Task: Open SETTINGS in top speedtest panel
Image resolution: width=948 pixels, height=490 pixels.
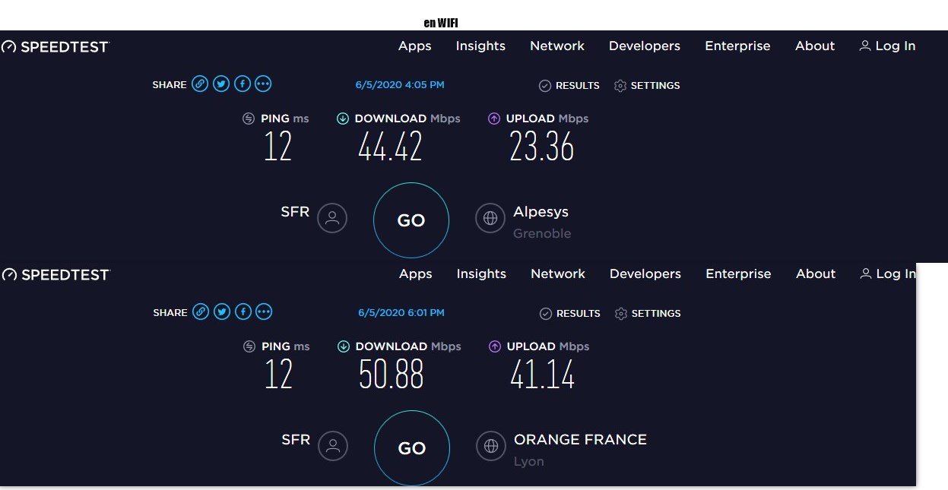Action: [647, 86]
